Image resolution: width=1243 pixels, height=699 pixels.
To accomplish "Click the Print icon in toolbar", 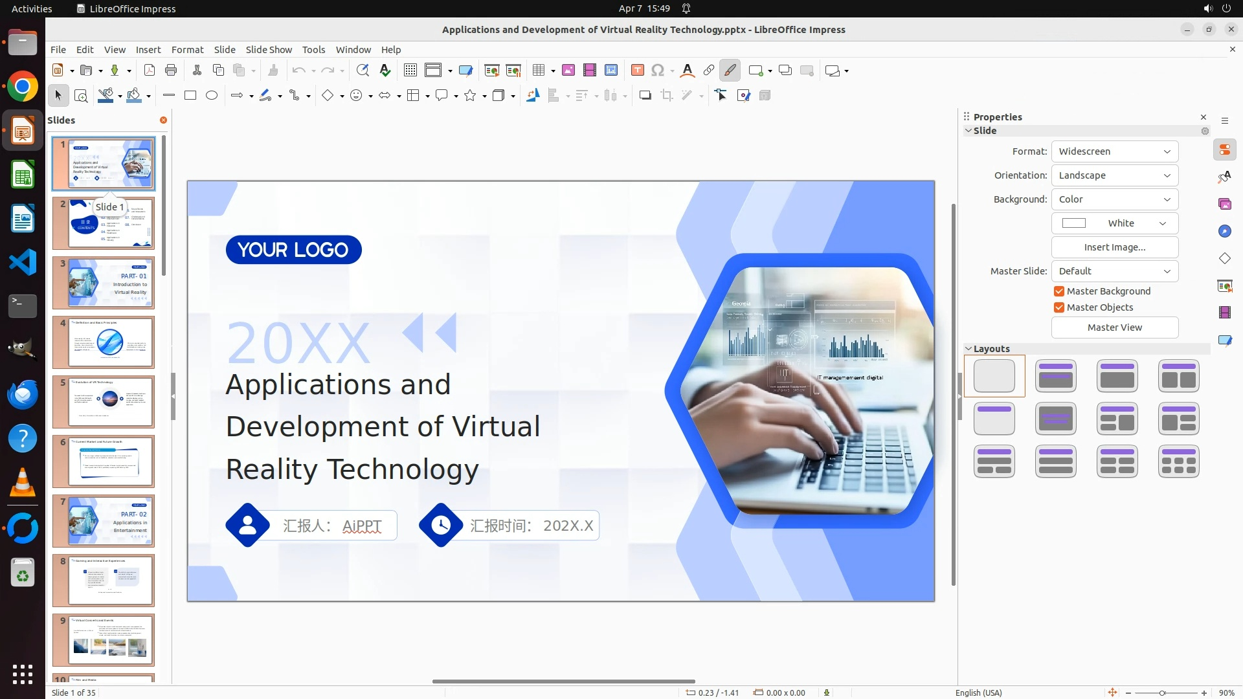I will [x=171, y=70].
